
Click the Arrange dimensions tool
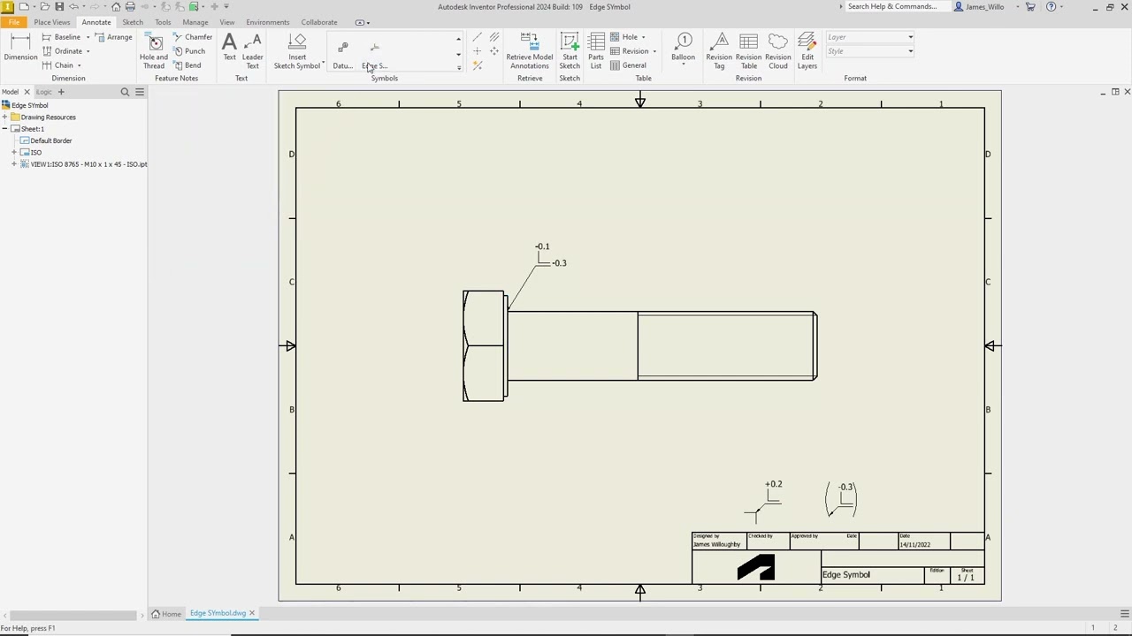[x=113, y=37]
